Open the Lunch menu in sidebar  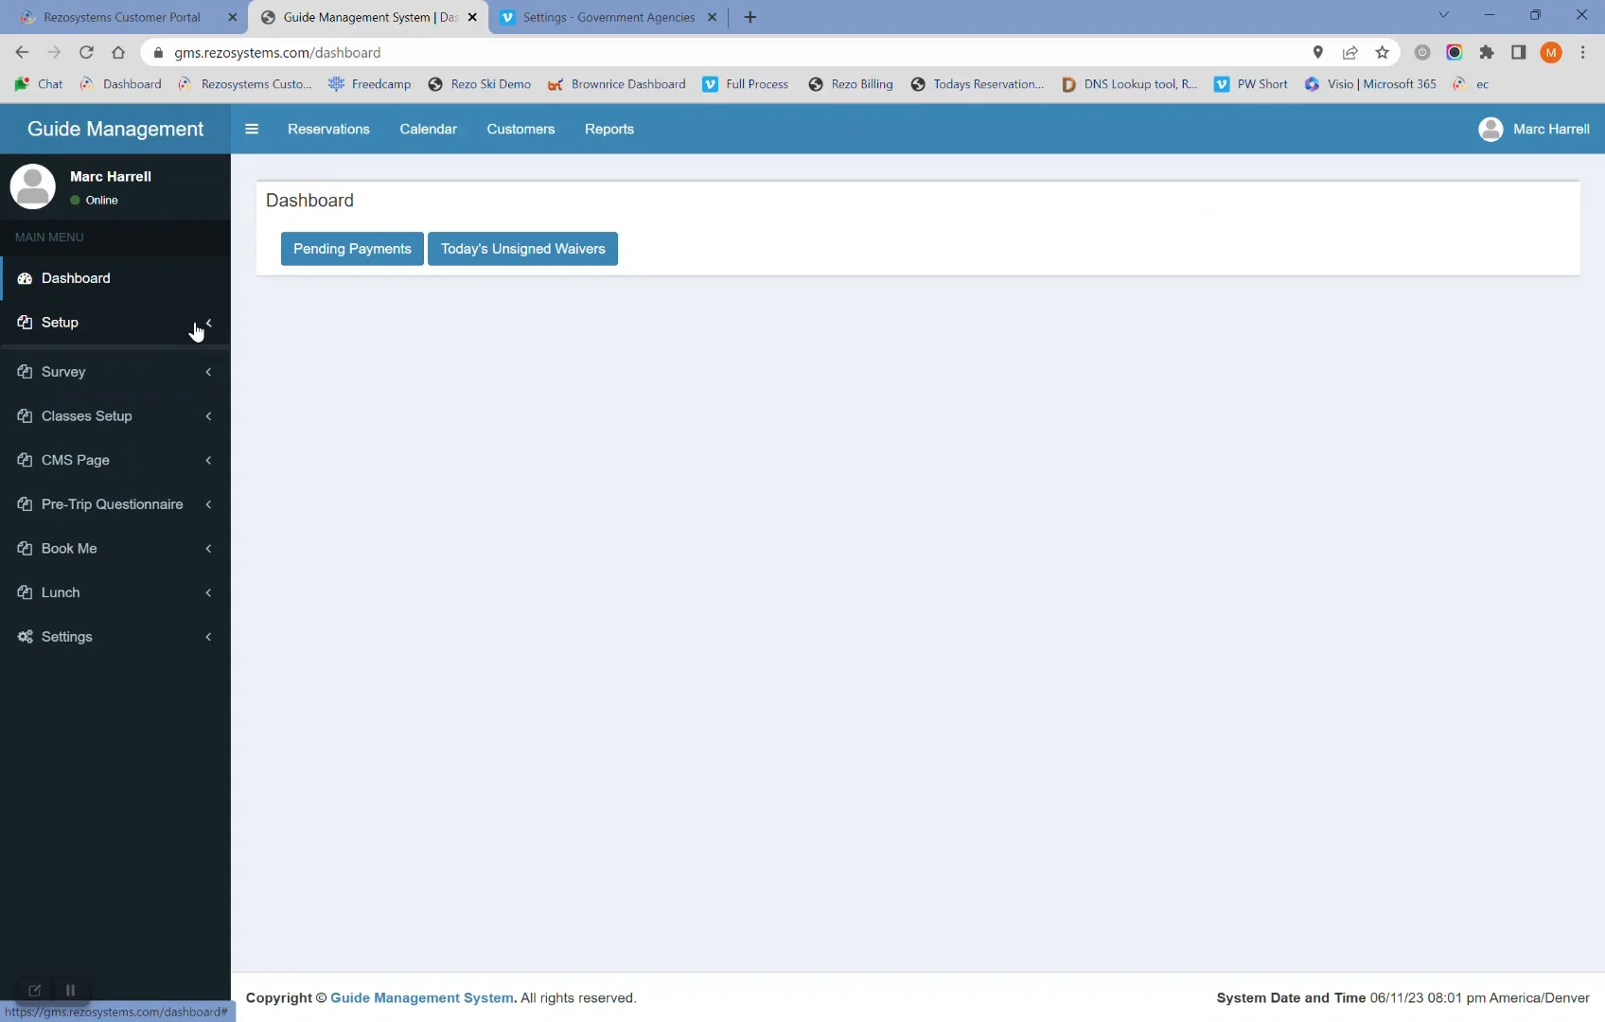61,592
